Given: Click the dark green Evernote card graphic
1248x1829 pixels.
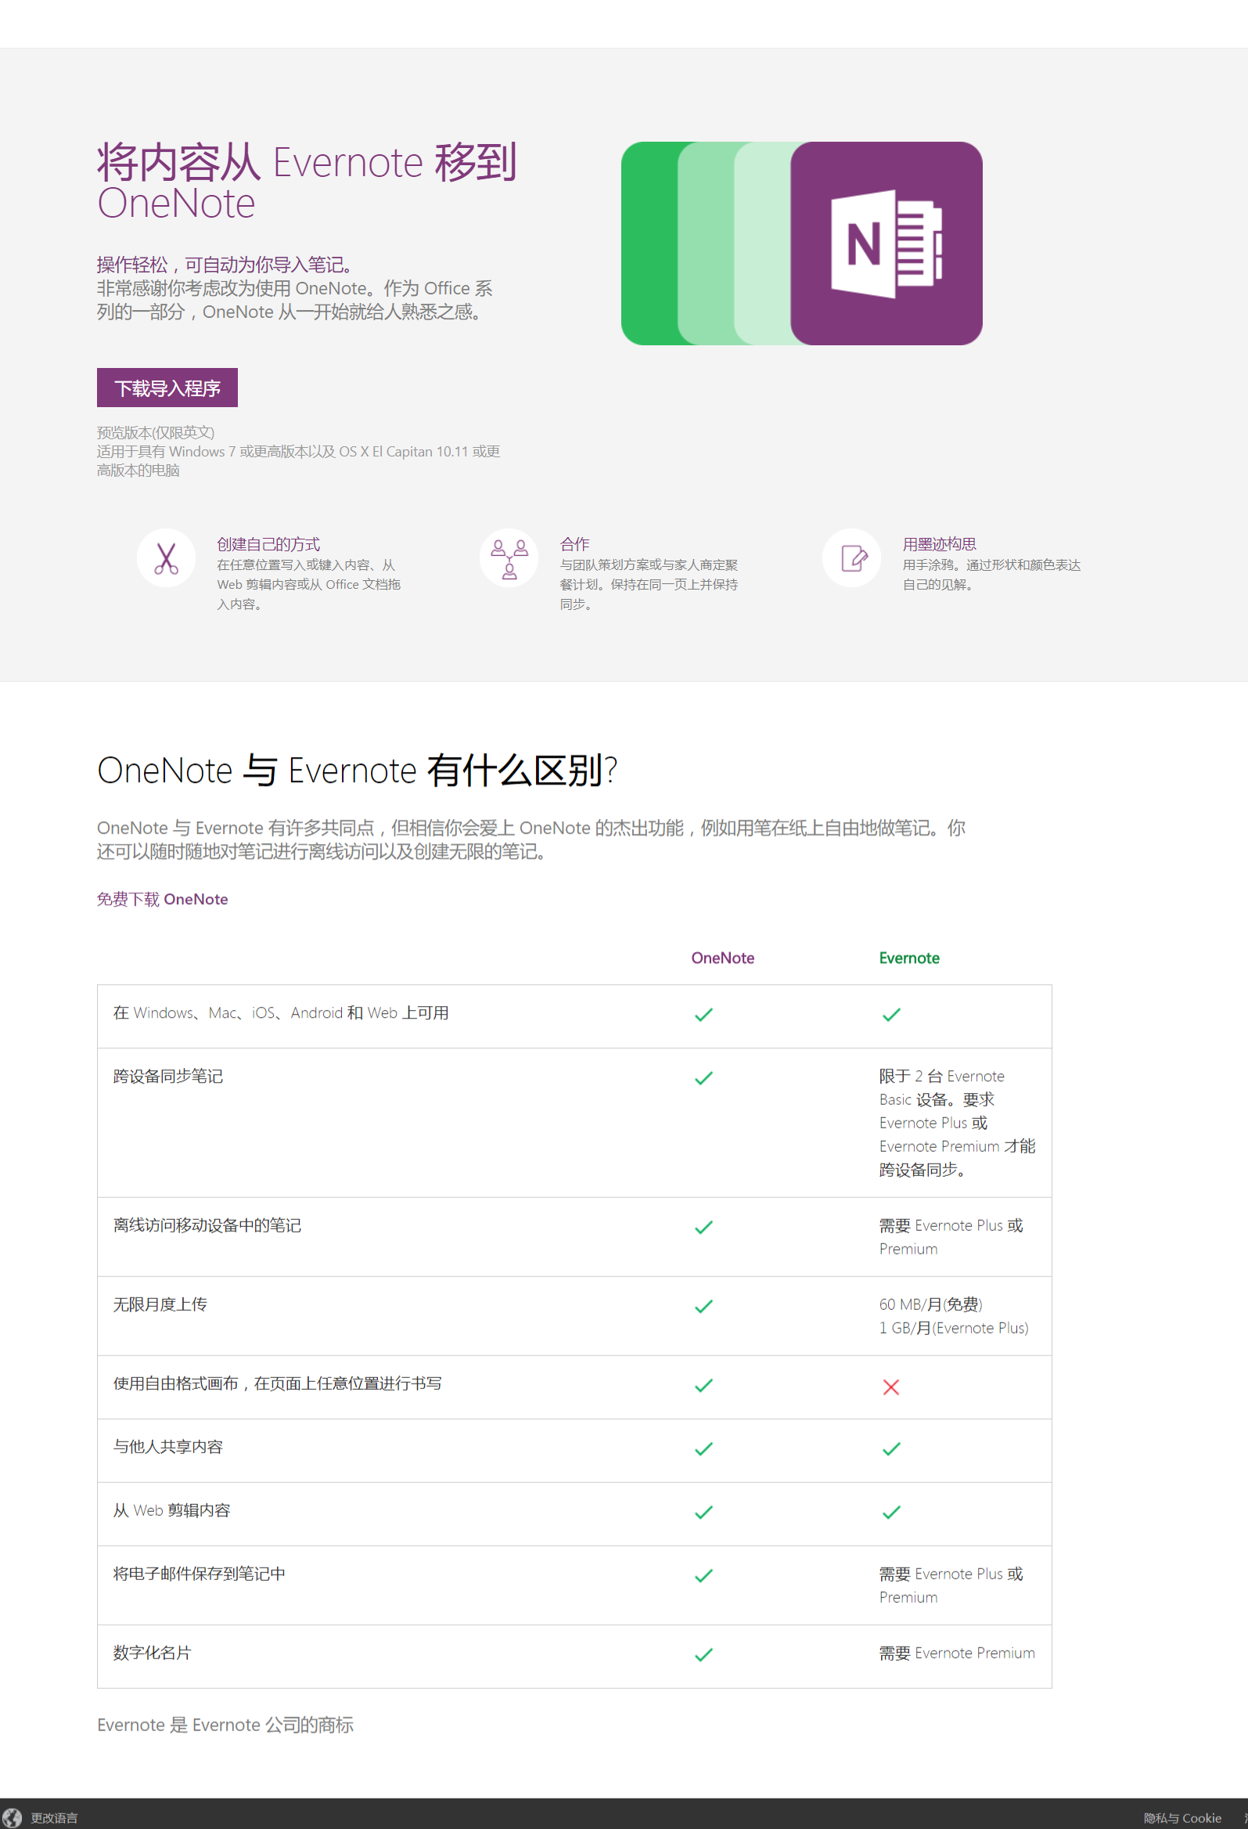Looking at the screenshot, I should 649,244.
